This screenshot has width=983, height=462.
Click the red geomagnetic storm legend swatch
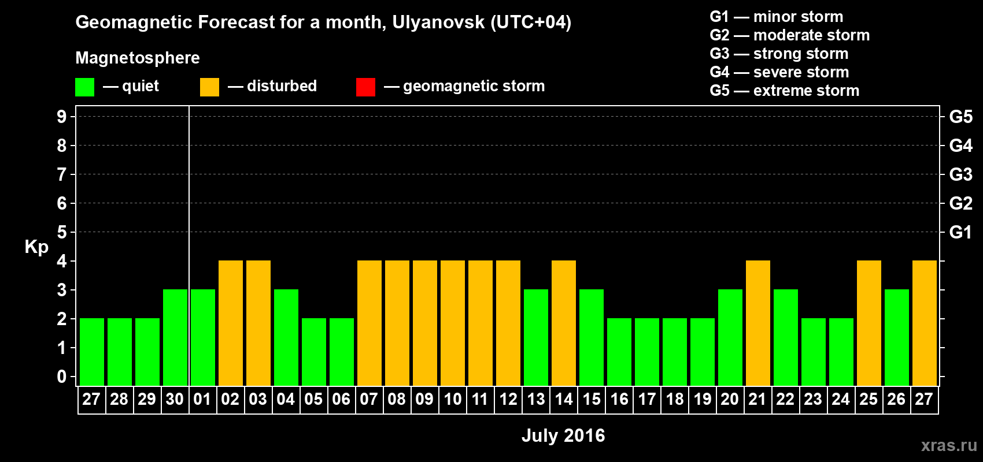coord(365,87)
